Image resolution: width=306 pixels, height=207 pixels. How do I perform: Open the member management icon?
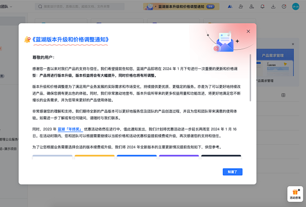pyautogui.click(x=252, y=6)
